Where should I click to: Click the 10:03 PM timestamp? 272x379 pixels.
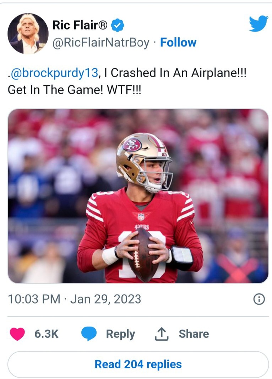pyautogui.click(x=34, y=299)
